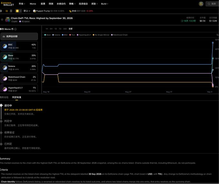Click the 判定中 timeline step marker
Image resolution: width=219 pixels, height=184 pixels.
point(1,121)
